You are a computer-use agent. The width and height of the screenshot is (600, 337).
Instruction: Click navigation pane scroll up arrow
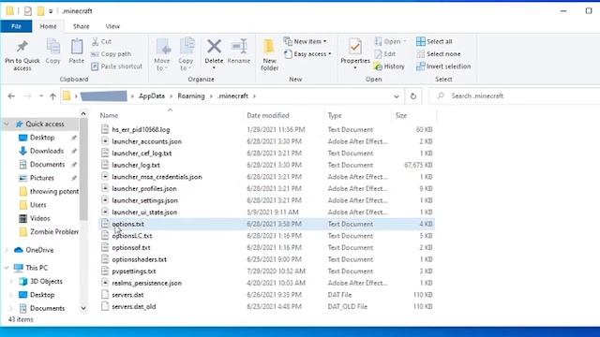(83, 114)
